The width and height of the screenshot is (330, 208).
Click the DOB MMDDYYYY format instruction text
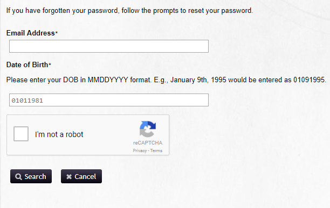[166, 80]
